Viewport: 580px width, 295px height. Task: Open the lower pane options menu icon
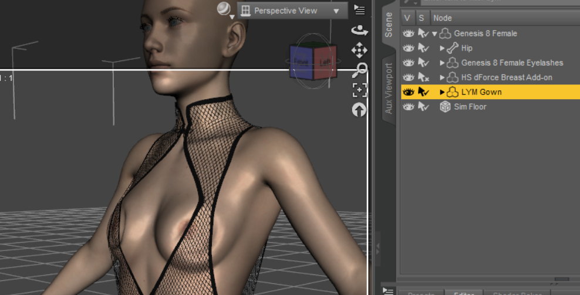pyautogui.click(x=388, y=291)
